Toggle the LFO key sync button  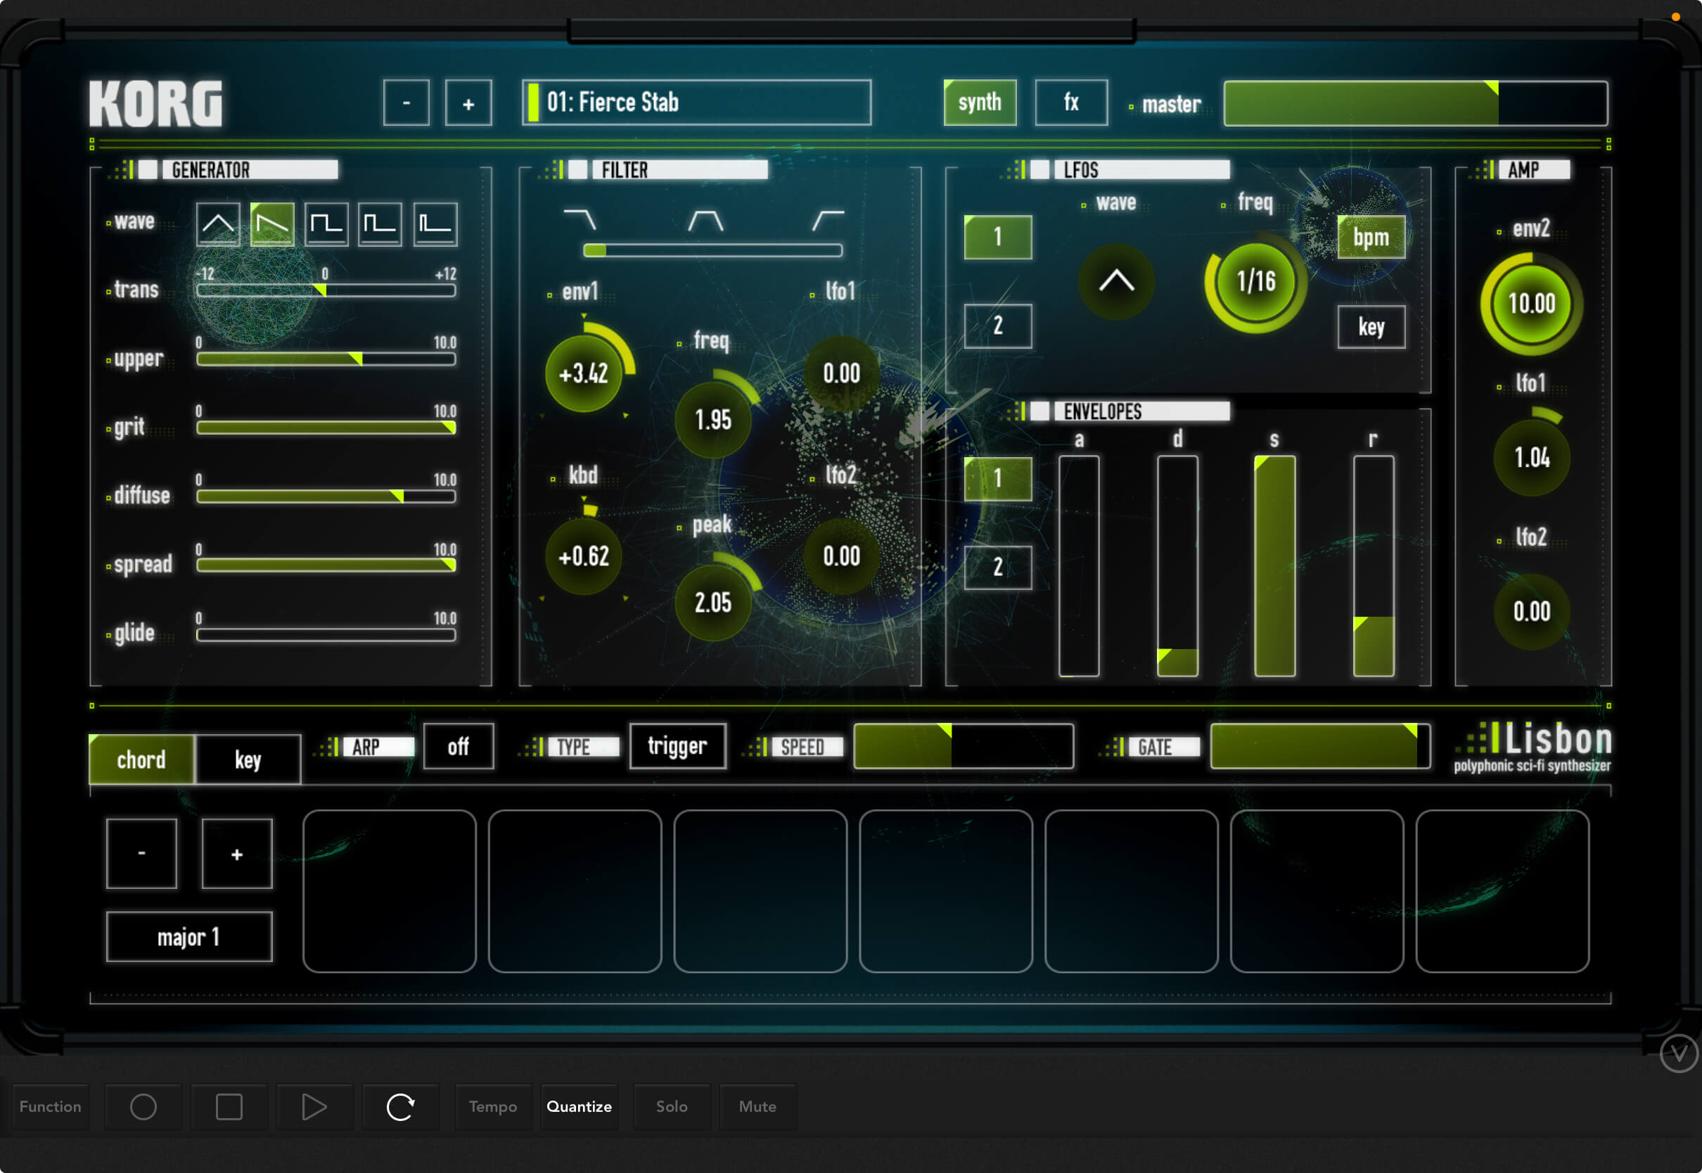(x=1371, y=326)
